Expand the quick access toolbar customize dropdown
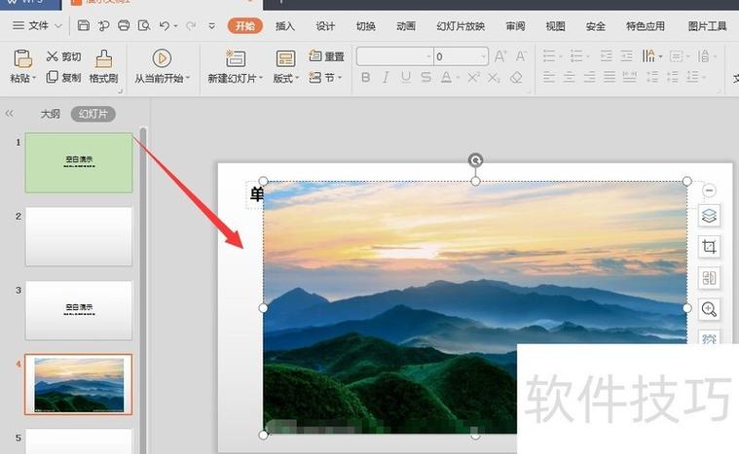The image size is (739, 454). (212, 26)
